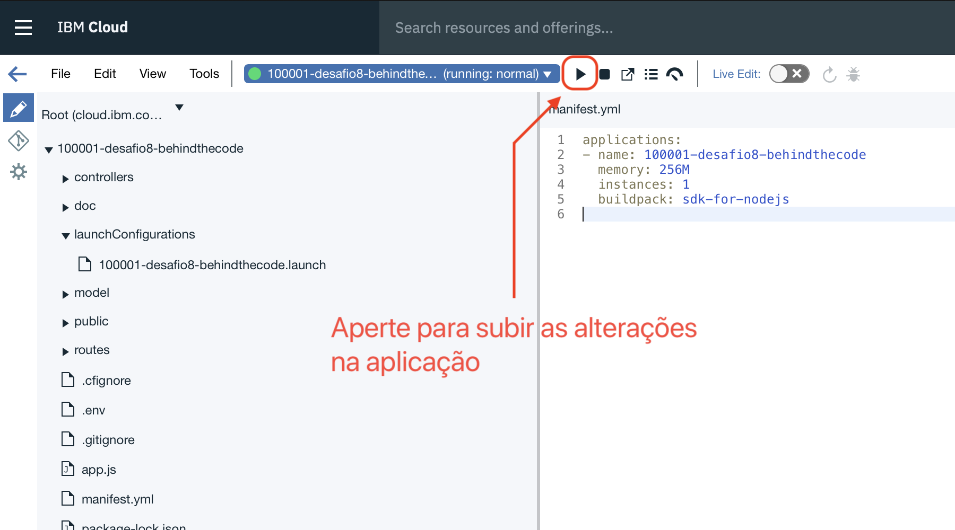Click the buildpack value sdk-for-nodejs
This screenshot has height=530, width=955.
pos(736,199)
